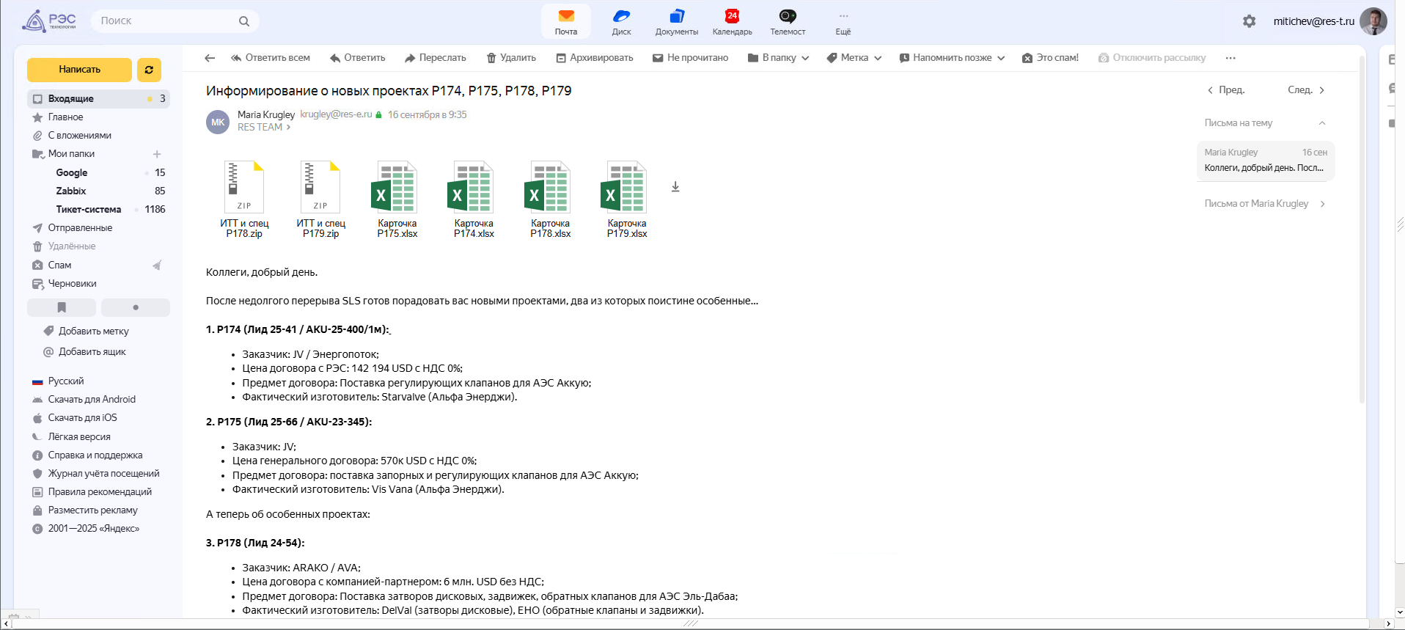Screen dimensions: 1405x630
Task: Download all attachments with arrow icon
Action: coord(675,187)
